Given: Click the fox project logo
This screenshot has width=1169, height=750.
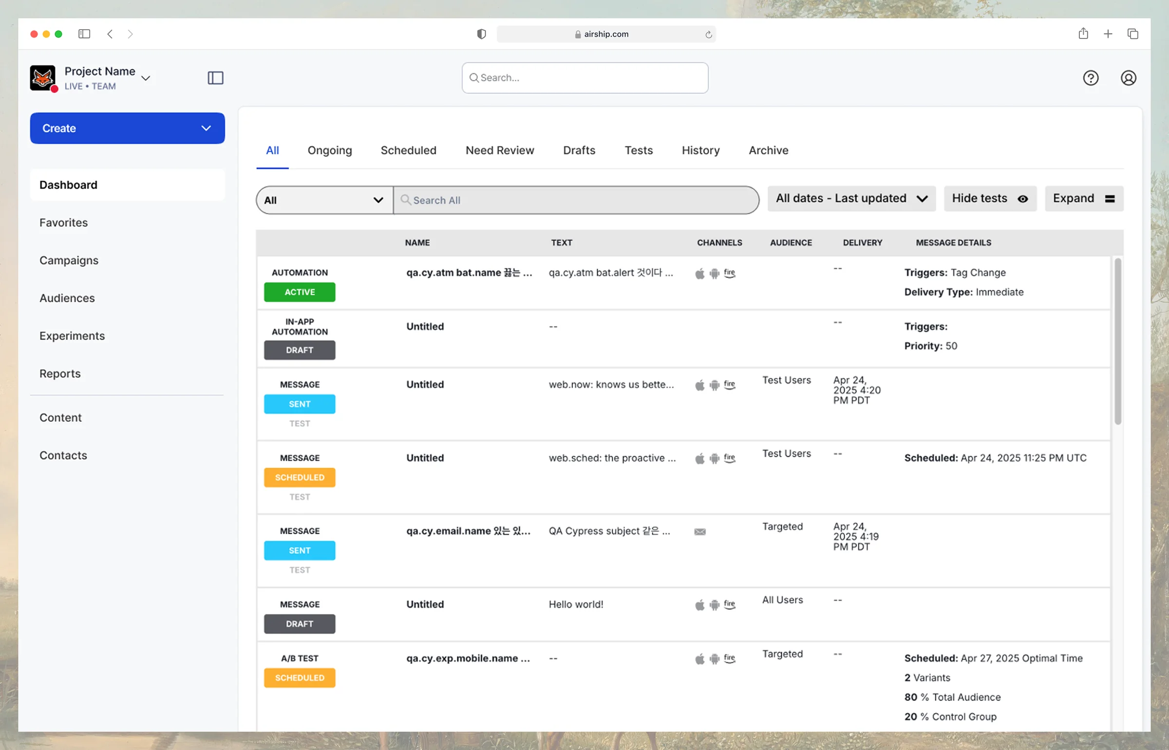Looking at the screenshot, I should coord(43,78).
